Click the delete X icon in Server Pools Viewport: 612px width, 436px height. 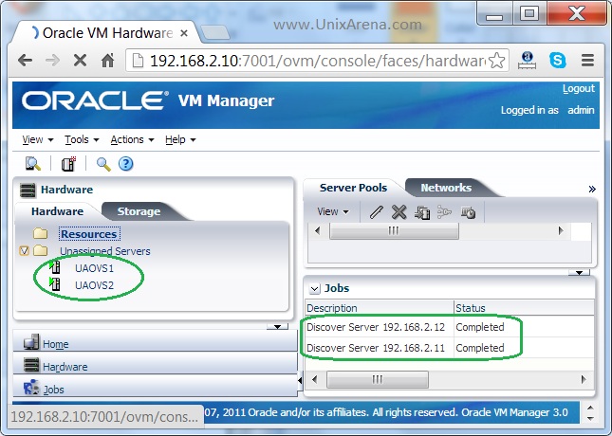point(399,212)
